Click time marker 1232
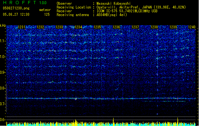Viewport: 199px width, 126px height. pos(40,27)
